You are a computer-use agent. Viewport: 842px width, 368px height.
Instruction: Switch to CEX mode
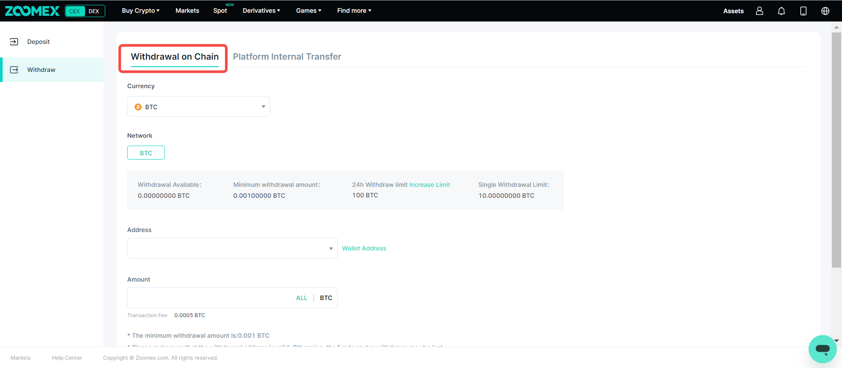click(x=75, y=11)
